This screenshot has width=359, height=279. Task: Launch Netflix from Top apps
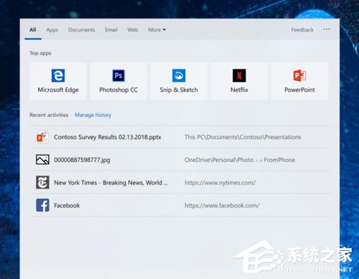coord(239,81)
